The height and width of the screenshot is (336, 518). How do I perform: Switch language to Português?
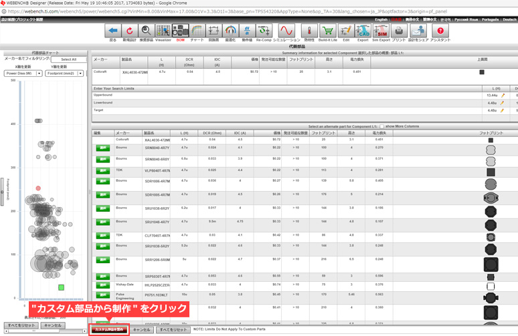click(490, 19)
